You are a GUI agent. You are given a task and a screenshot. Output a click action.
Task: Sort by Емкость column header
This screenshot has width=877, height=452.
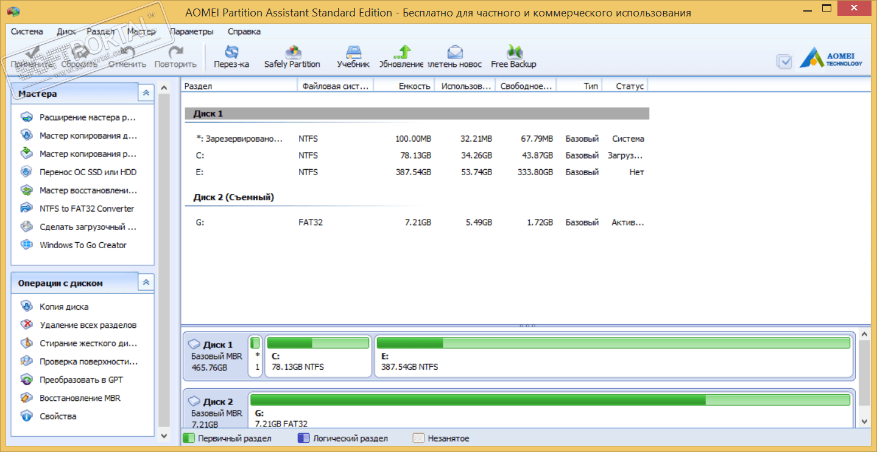pyautogui.click(x=403, y=86)
